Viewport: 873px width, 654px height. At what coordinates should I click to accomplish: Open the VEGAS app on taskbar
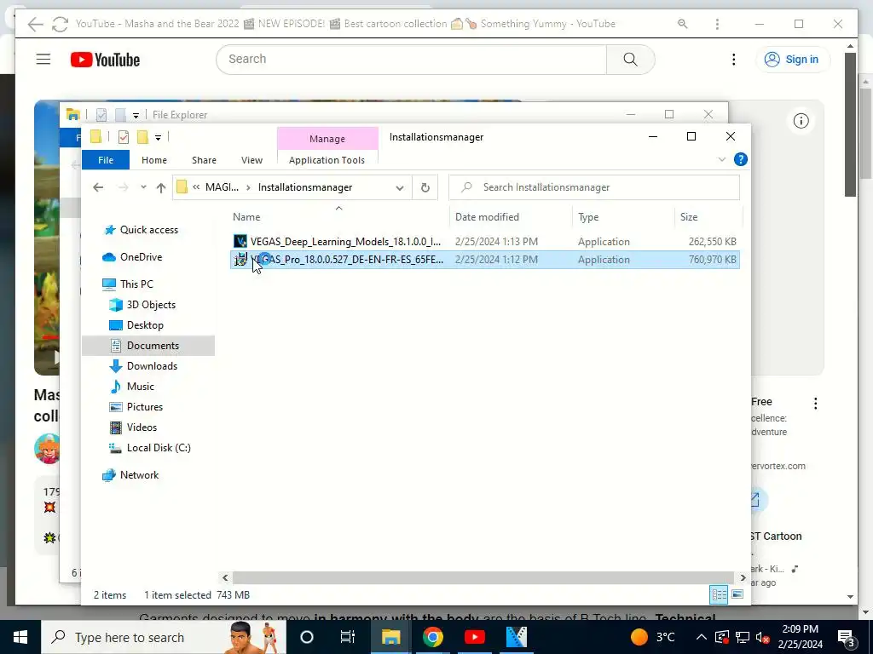tap(516, 637)
